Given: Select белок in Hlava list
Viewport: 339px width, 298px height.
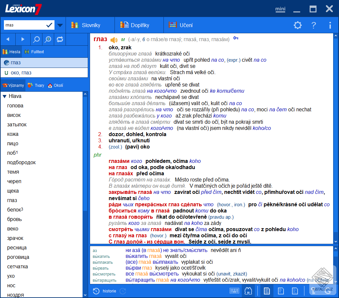Looking at the screenshot, I should pos(15,210).
